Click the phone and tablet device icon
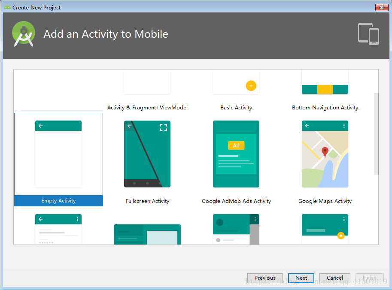Viewport: 392px width, 290px height. click(368, 34)
